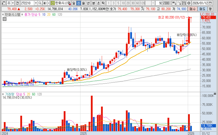The height and width of the screenshot is (135, 218).
Task: Choose the 1 interval button
Action: [109, 3]
